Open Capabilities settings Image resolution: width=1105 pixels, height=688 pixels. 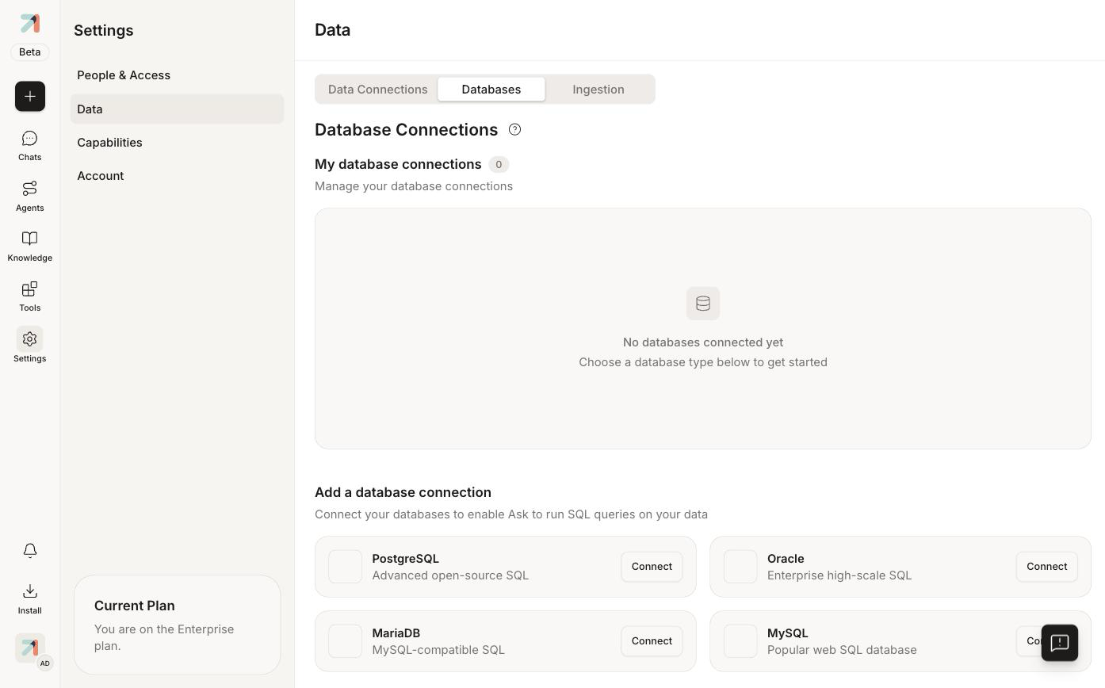(177, 143)
